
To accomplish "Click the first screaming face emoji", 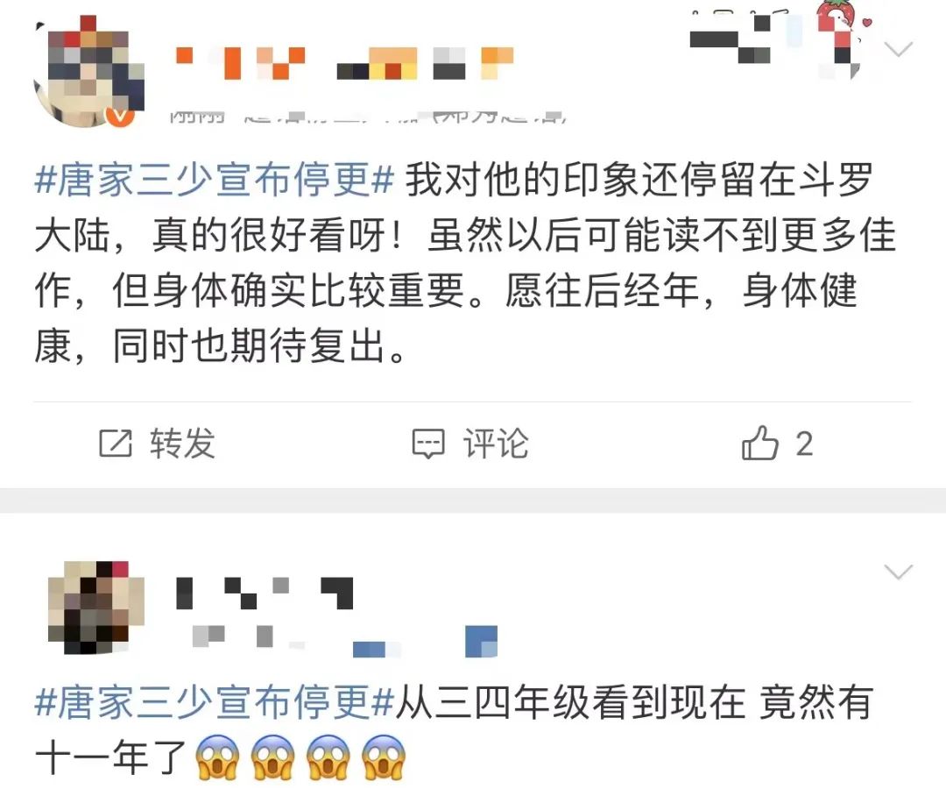I will [x=218, y=757].
